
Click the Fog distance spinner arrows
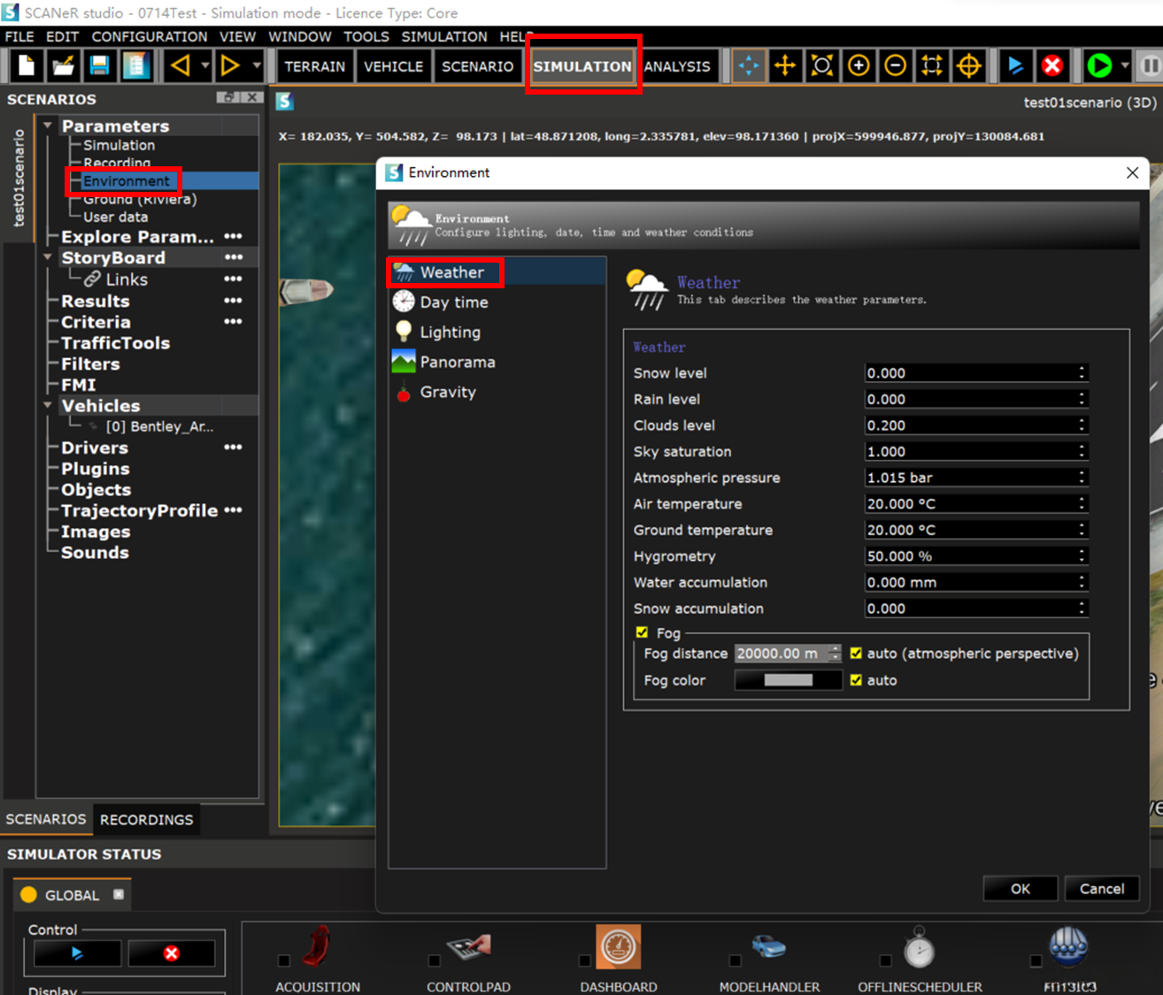pos(835,654)
